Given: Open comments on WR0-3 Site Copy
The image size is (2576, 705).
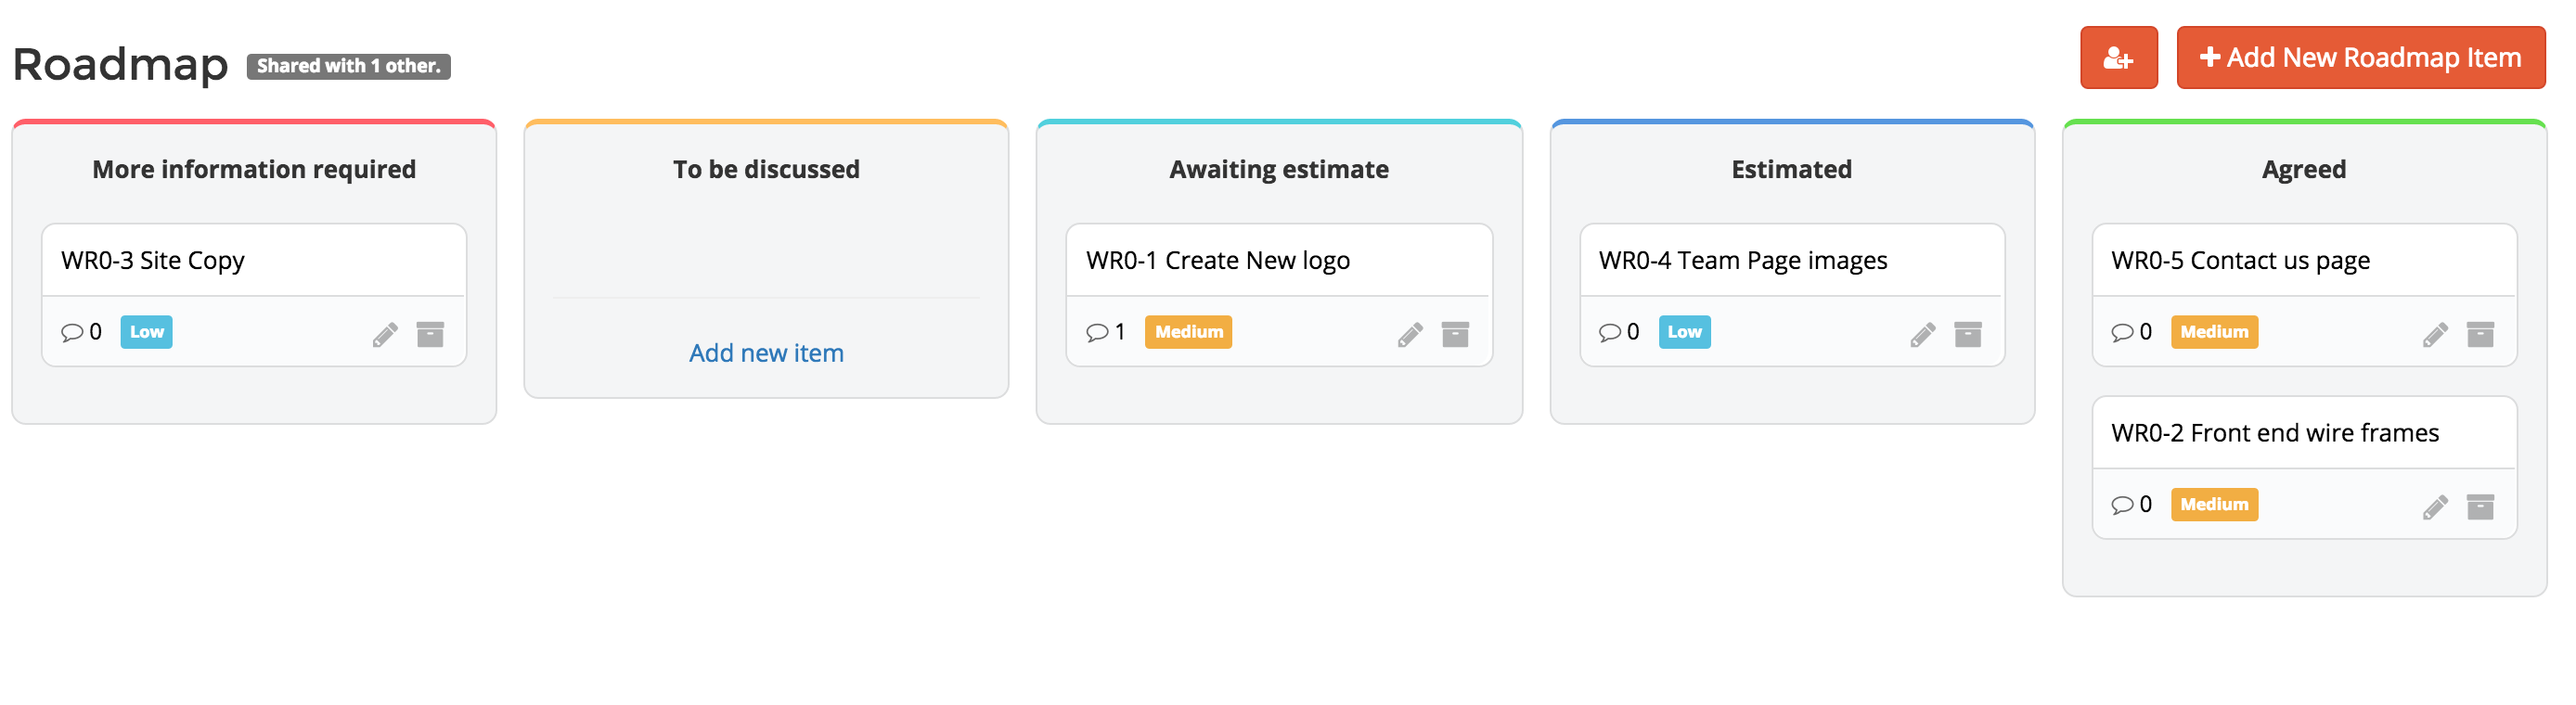Looking at the screenshot, I should tap(80, 332).
